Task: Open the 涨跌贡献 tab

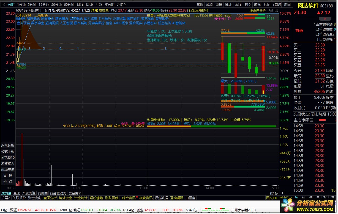Action: (x=112, y=198)
